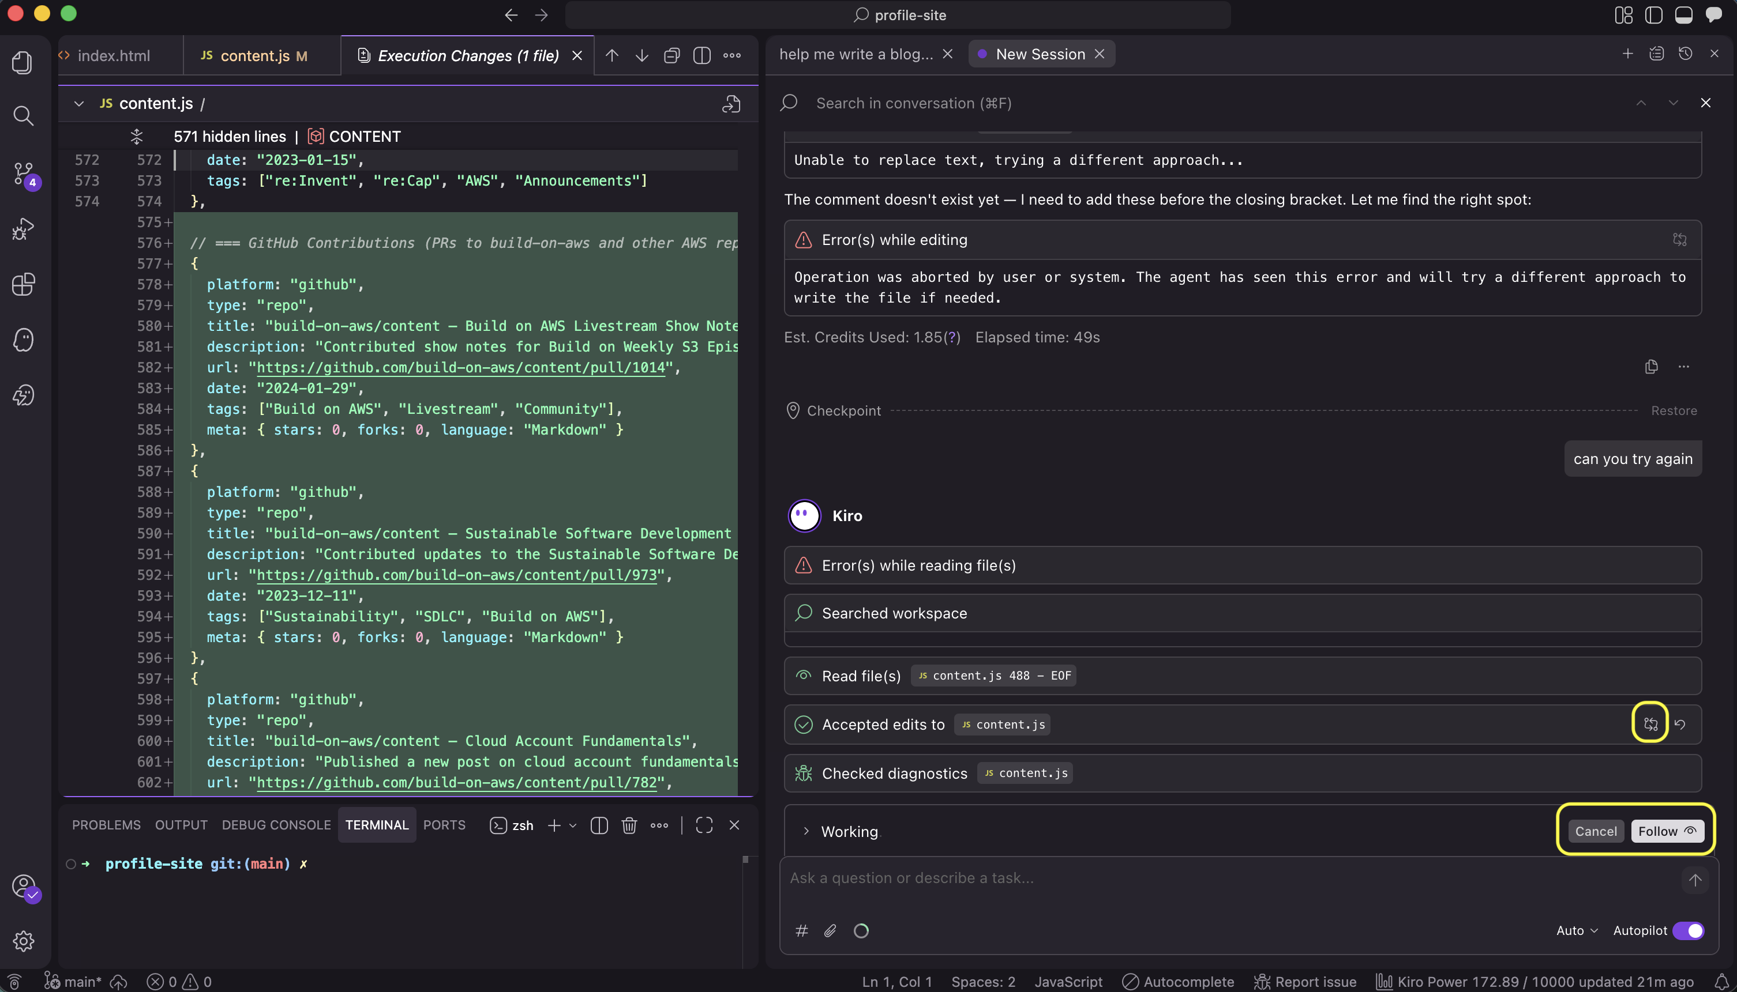Image resolution: width=1737 pixels, height=992 pixels.
Task: Open the Auto model dropdown
Action: [1577, 931]
